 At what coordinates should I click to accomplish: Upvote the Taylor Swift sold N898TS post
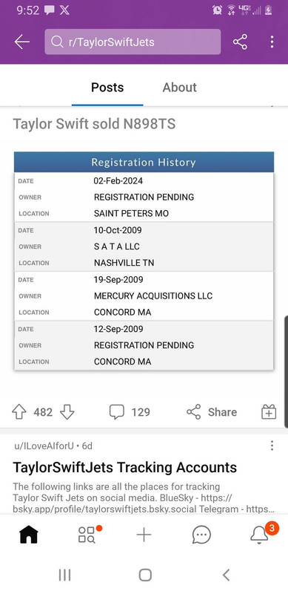(x=19, y=412)
